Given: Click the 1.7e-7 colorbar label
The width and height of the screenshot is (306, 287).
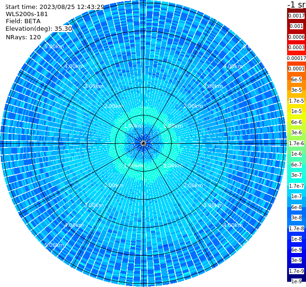Looking at the screenshot, I should point(297,186).
